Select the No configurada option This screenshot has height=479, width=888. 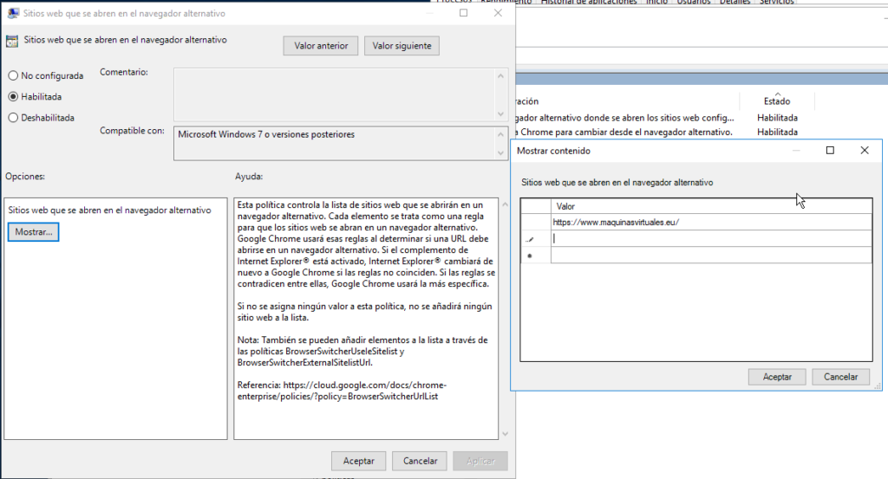[13, 76]
